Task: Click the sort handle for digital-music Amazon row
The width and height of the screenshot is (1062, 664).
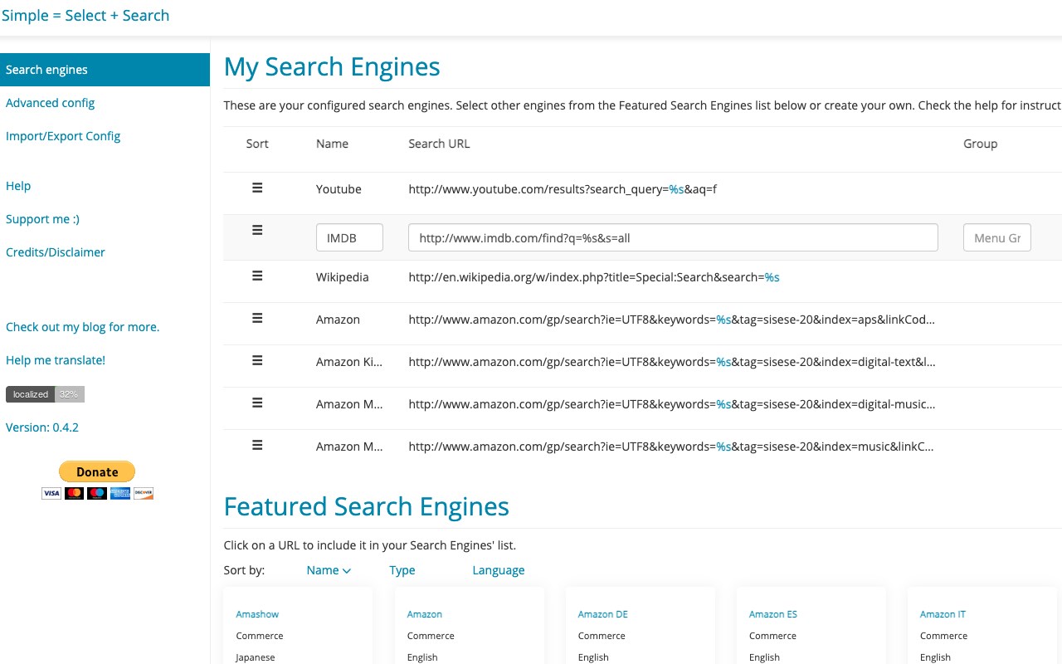Action: (x=257, y=403)
